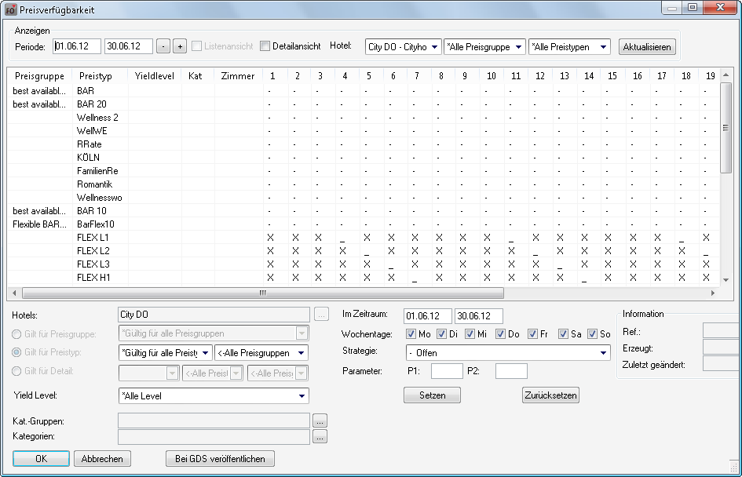Uncheck the So weekday checkbox
The image size is (742, 477).
click(592, 333)
